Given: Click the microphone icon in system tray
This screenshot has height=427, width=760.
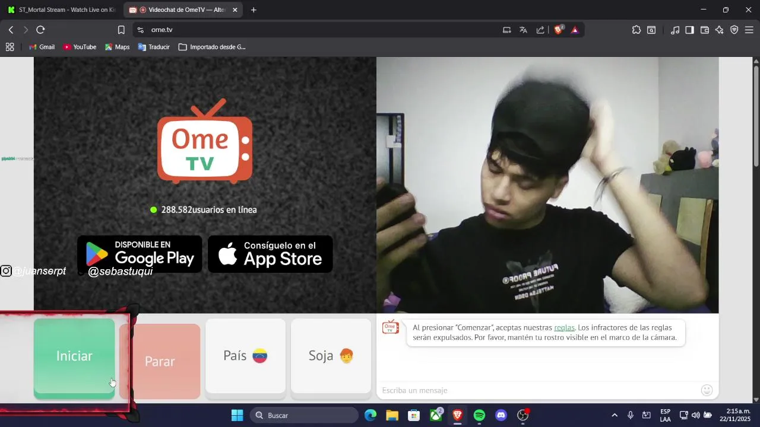Looking at the screenshot, I should pyautogui.click(x=631, y=415).
